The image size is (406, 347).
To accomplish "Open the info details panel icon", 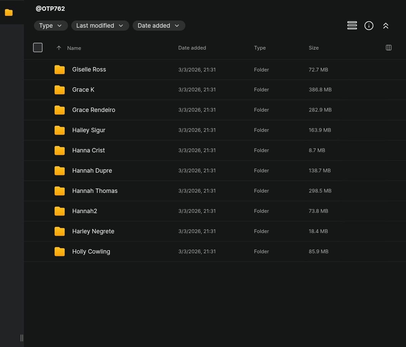I will pyautogui.click(x=369, y=26).
